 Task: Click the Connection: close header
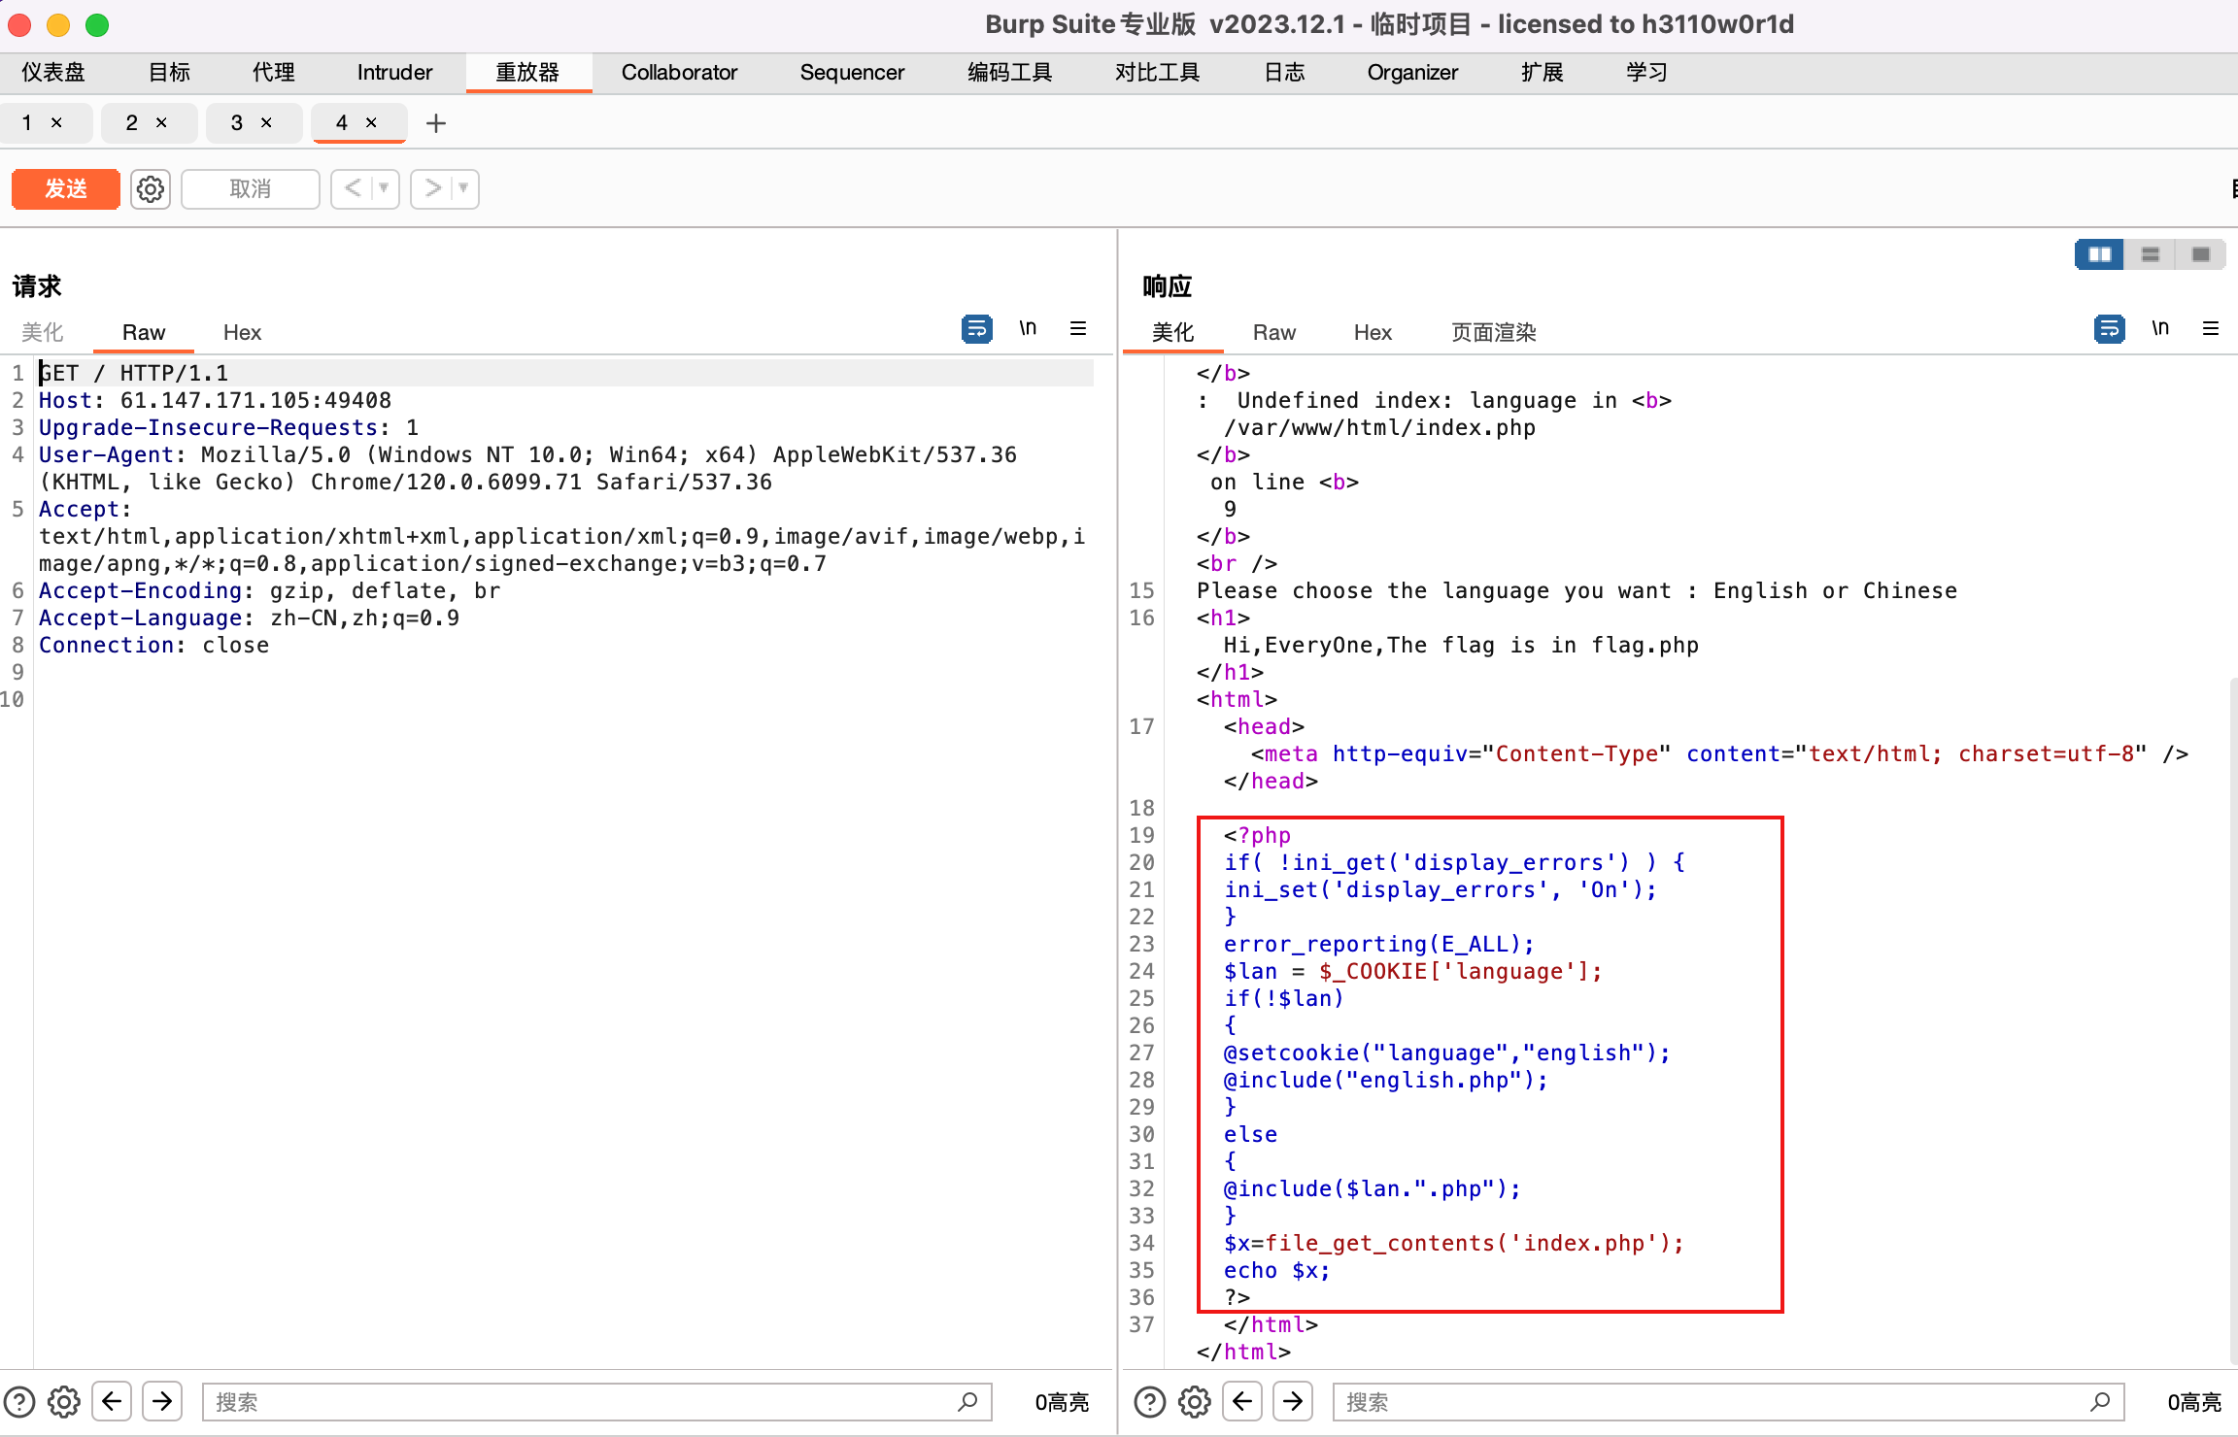(x=153, y=645)
